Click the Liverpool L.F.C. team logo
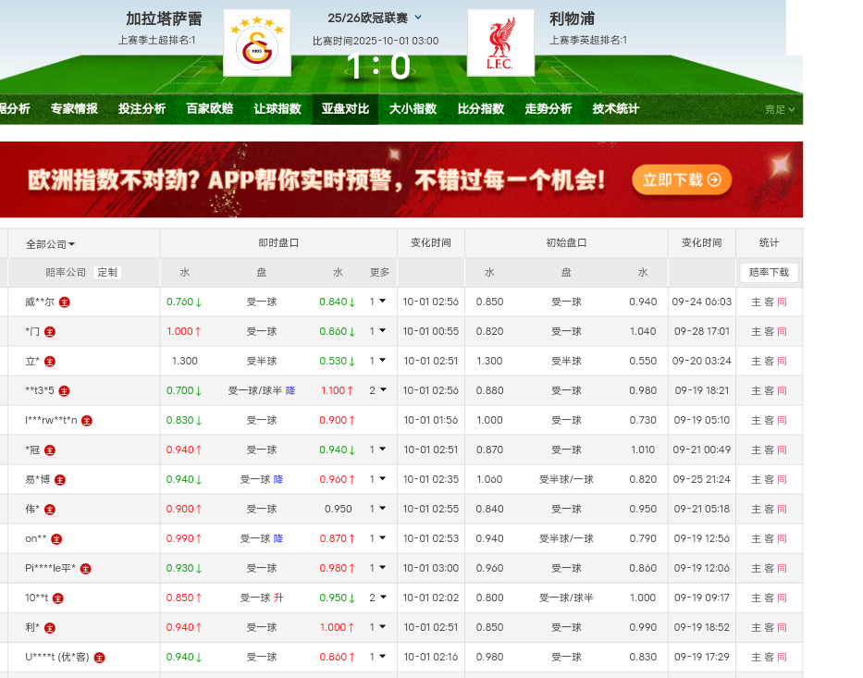This screenshot has width=863, height=678. 500,43
